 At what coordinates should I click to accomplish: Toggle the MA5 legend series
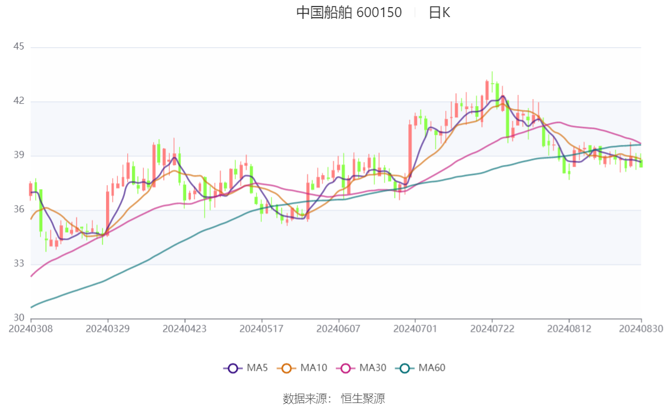pos(246,368)
